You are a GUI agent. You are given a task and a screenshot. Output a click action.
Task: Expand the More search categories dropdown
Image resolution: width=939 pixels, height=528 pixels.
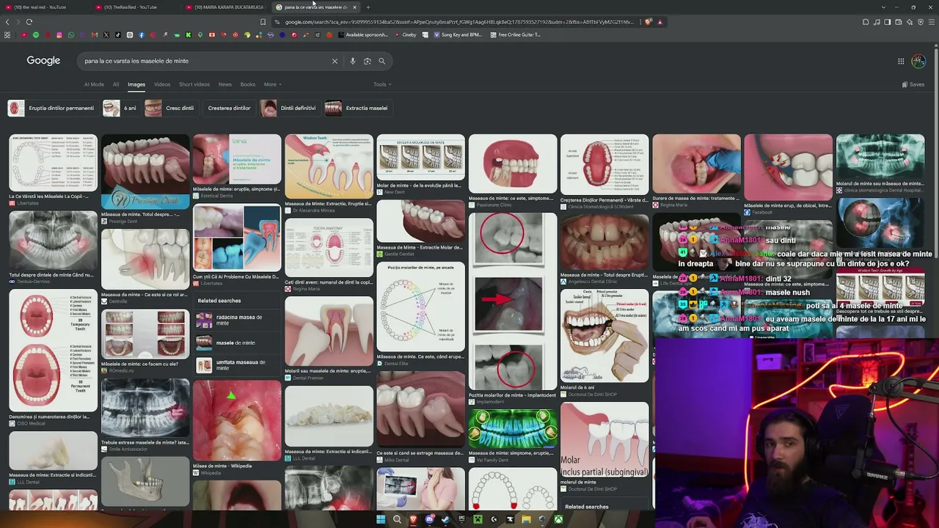click(272, 84)
